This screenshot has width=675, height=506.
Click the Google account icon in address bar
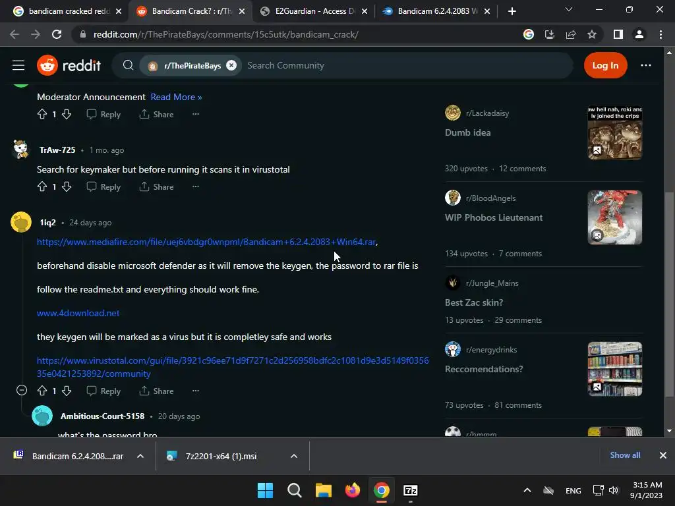pyautogui.click(x=529, y=34)
